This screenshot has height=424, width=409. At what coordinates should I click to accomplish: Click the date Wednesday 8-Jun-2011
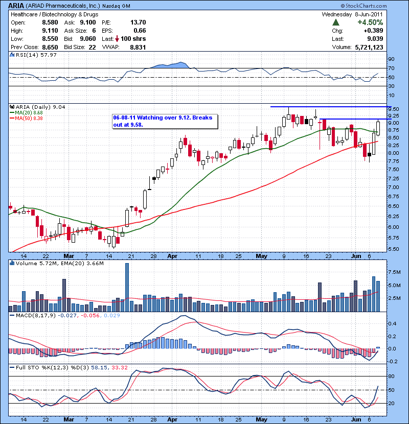click(x=352, y=14)
